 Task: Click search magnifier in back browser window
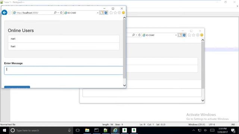click(134, 35)
